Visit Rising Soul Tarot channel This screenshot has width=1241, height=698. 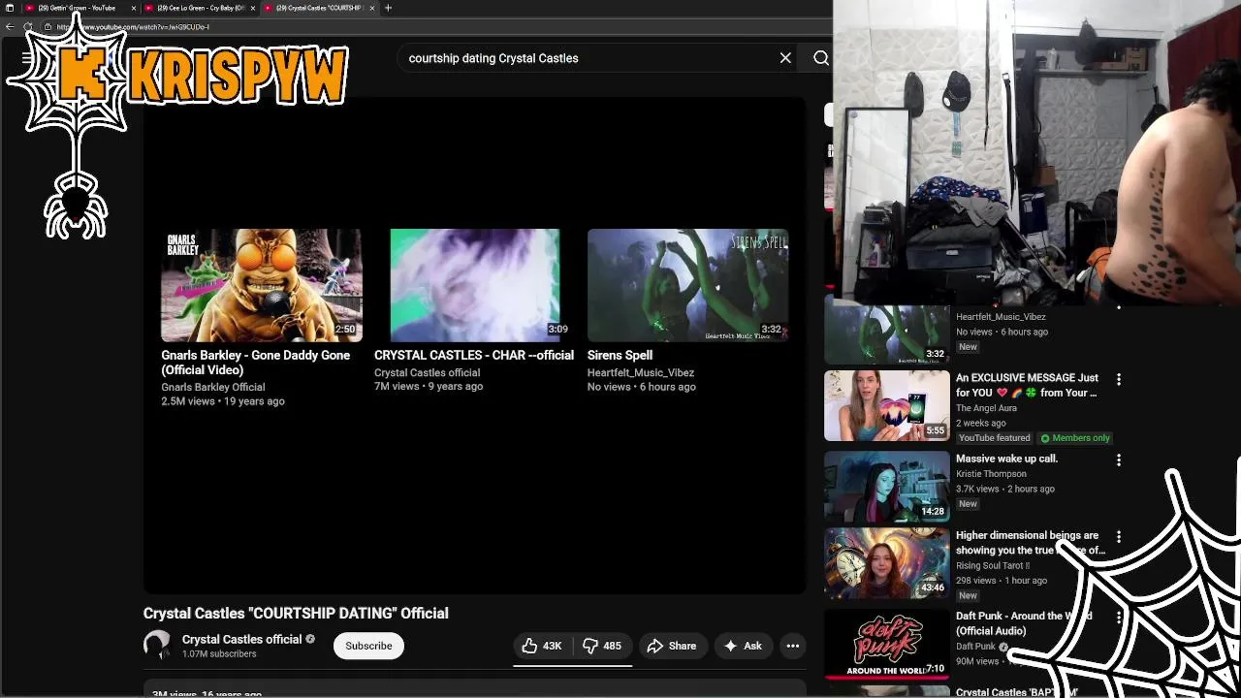[x=993, y=565]
